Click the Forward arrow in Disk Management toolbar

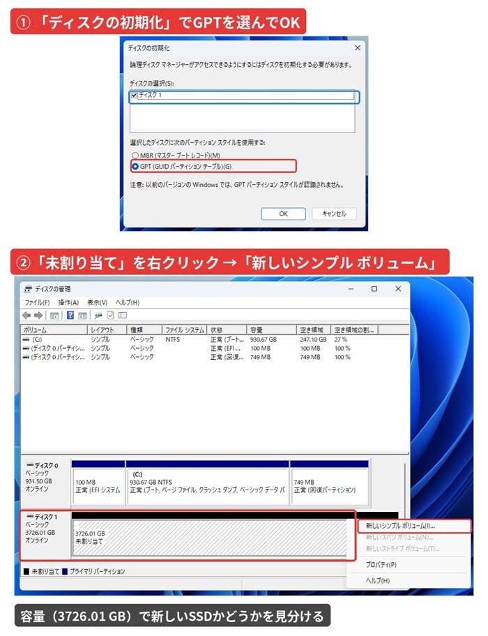pyautogui.click(x=38, y=315)
